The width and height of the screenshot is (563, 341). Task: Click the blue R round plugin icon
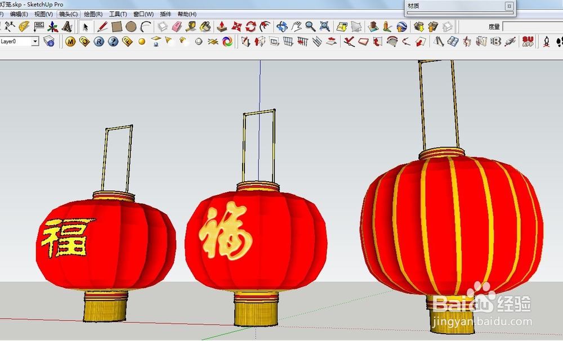[x=99, y=42]
